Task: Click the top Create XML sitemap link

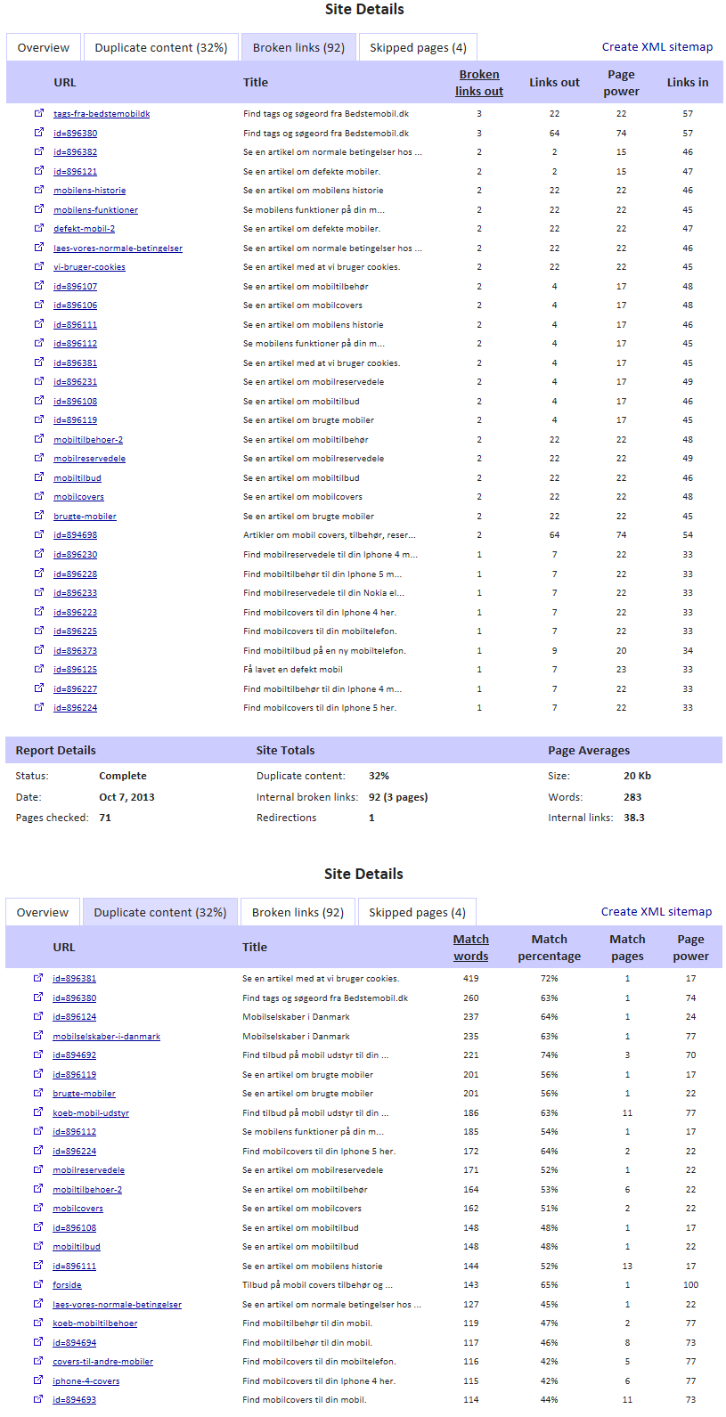Action: click(x=657, y=47)
